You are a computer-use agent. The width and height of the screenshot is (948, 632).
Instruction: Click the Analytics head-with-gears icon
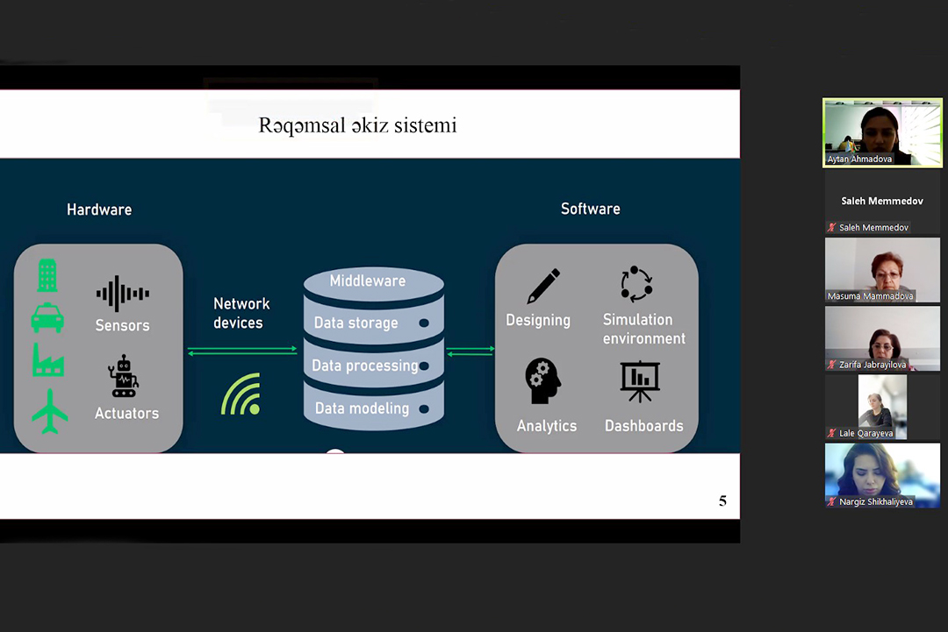pyautogui.click(x=542, y=380)
